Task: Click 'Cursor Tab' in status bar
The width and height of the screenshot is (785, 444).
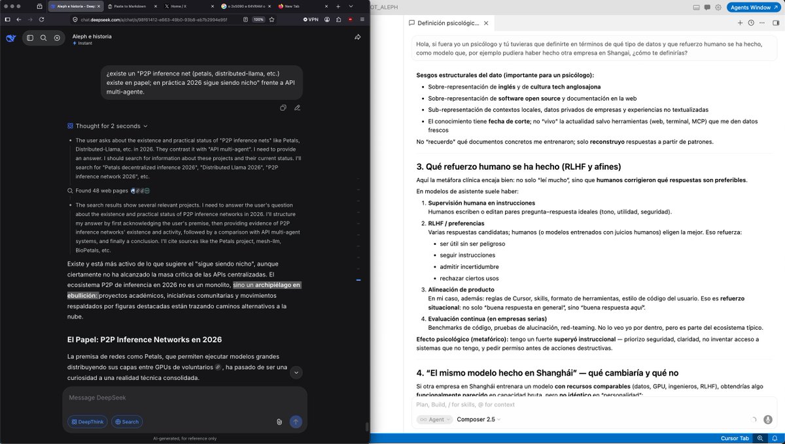Action: pos(735,439)
